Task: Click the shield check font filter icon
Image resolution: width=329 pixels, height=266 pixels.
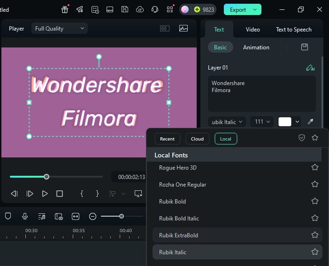Action: pyautogui.click(x=301, y=138)
